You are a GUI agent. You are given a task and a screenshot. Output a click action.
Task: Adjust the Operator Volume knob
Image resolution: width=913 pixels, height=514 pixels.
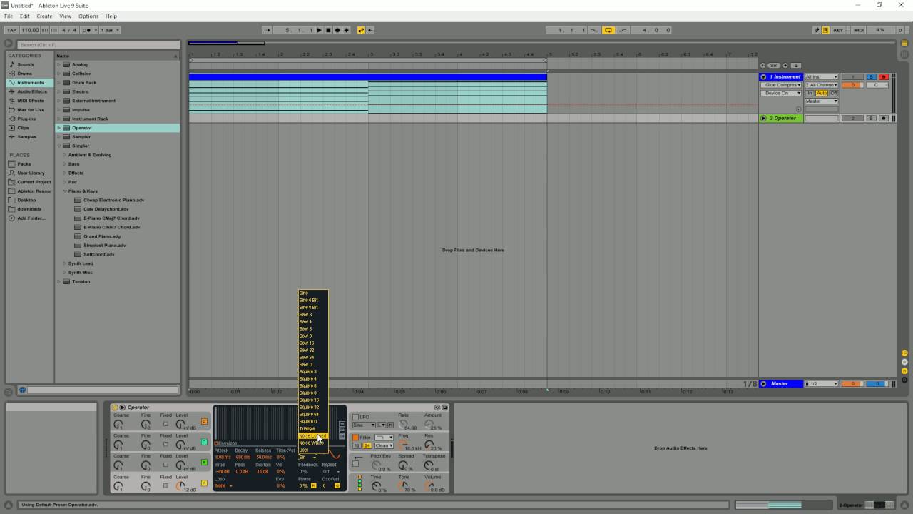pos(429,485)
